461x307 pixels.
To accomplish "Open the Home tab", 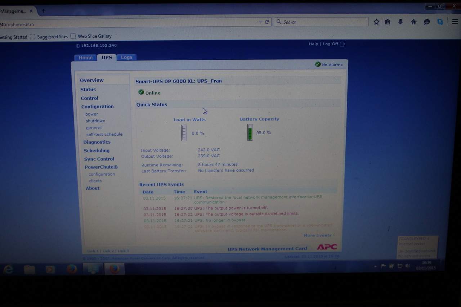I will (85, 58).
